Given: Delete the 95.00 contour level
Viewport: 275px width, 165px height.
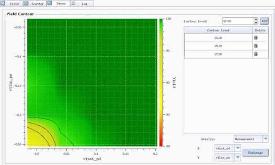Looking at the screenshot, I should point(256,38).
